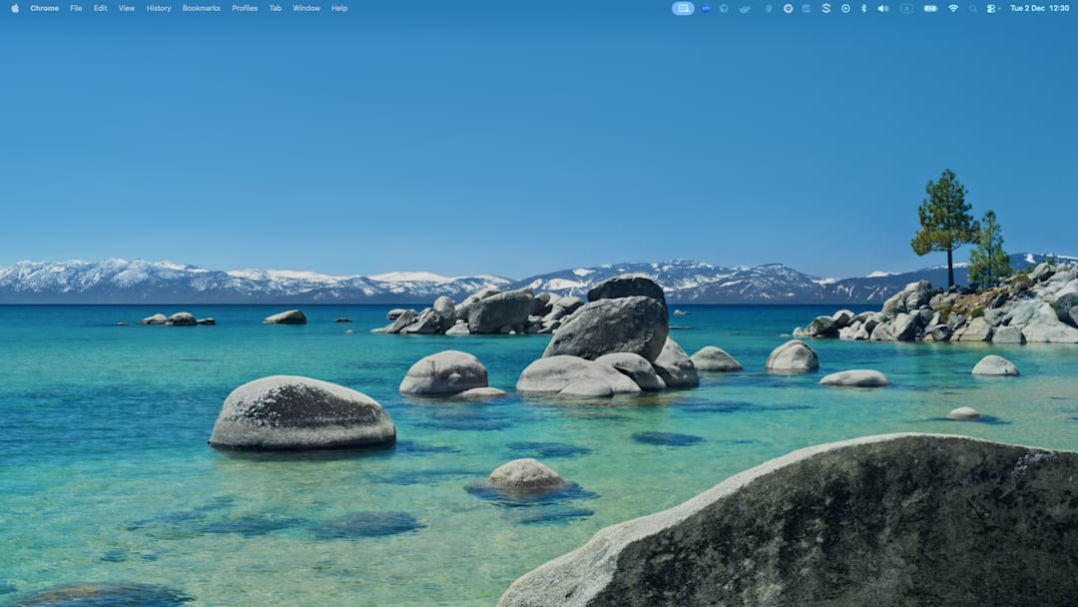This screenshot has height=607, width=1078.
Task: Open the Chrome application menu
Action: coord(44,8)
